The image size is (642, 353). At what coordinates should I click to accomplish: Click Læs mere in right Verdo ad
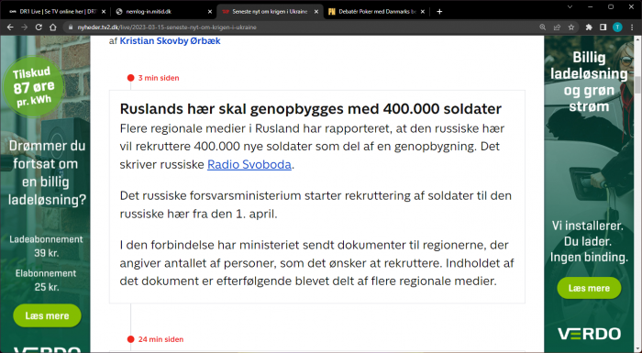[589, 288]
